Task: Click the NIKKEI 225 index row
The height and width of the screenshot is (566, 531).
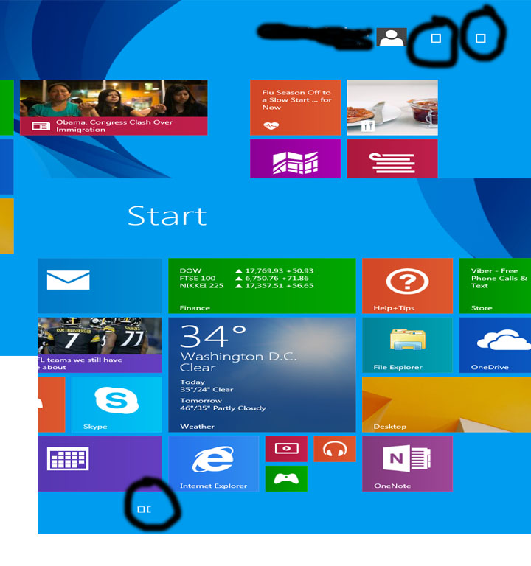Action: 247,286
